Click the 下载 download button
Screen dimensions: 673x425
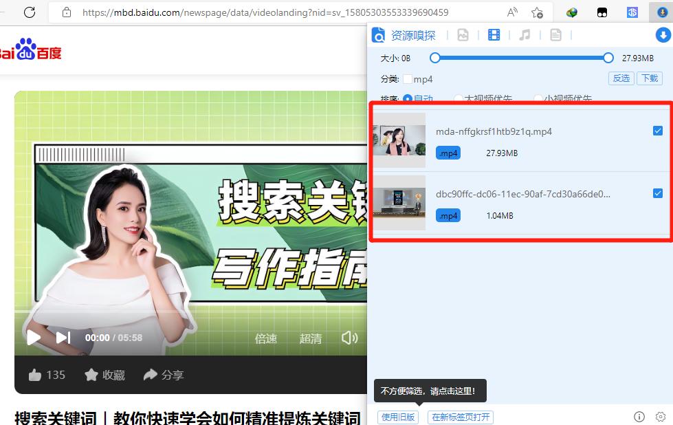(x=650, y=78)
